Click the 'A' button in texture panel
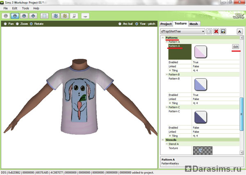 click(x=239, y=32)
